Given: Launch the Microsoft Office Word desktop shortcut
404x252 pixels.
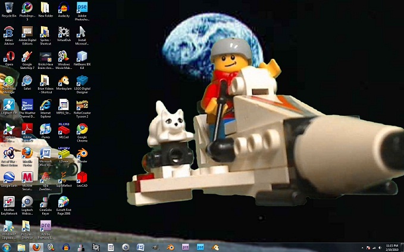Looking at the screenshot, I should click(46, 157).
